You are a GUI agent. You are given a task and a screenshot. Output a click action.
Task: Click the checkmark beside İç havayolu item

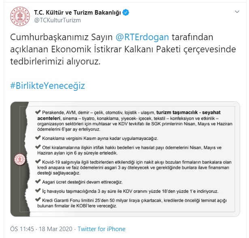(x=38, y=191)
